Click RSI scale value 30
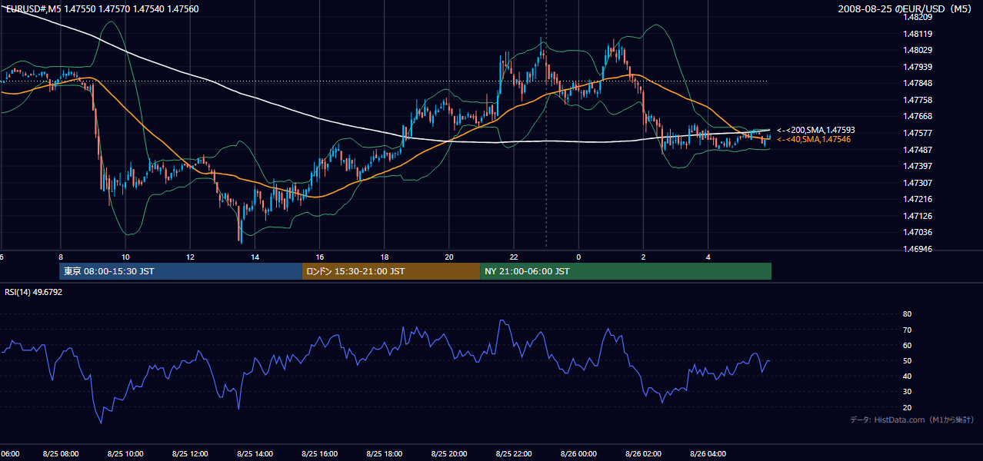Screen dimensions: 983x461 [907, 392]
